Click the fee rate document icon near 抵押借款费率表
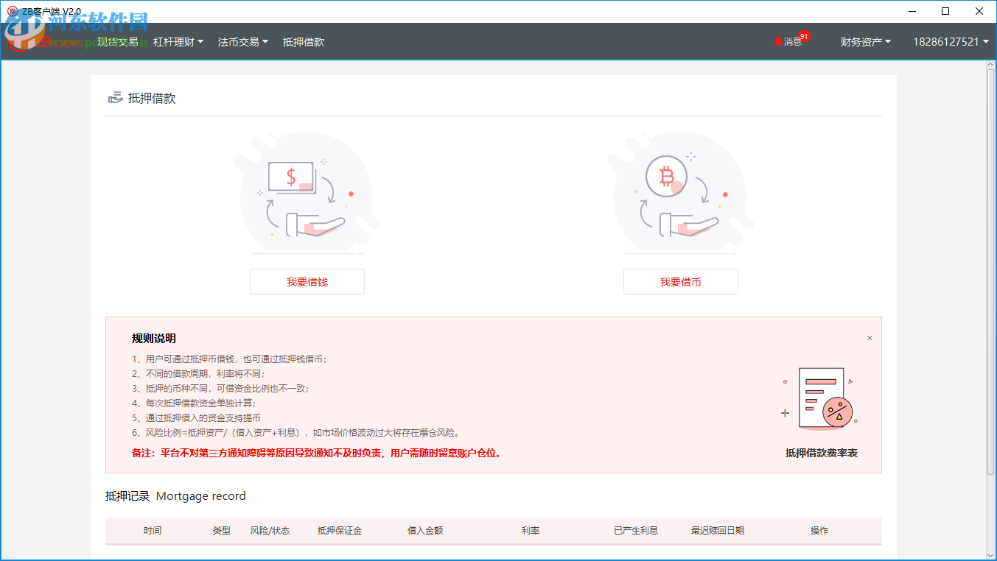The height and width of the screenshot is (561, 997). (x=822, y=398)
